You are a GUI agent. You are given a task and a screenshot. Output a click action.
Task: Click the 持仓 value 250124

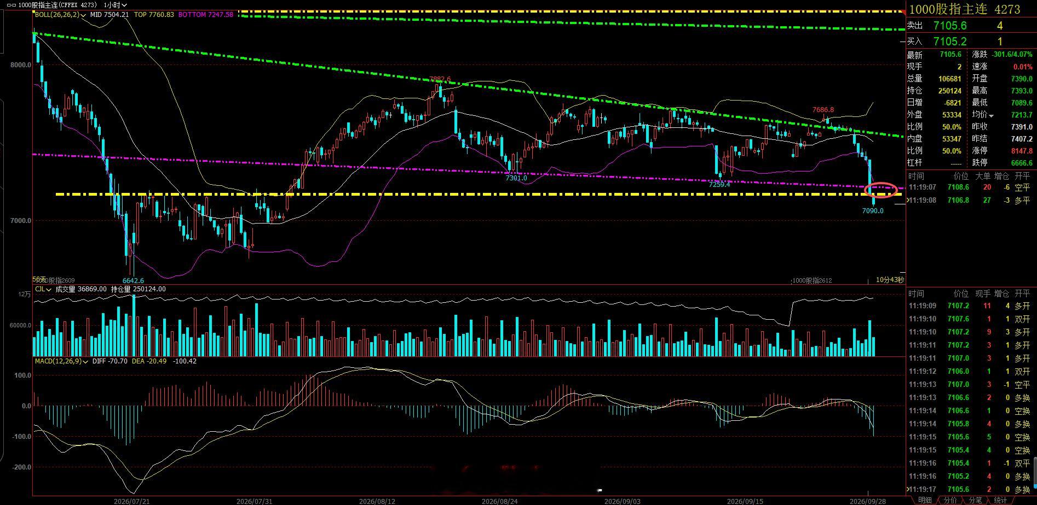[950, 91]
